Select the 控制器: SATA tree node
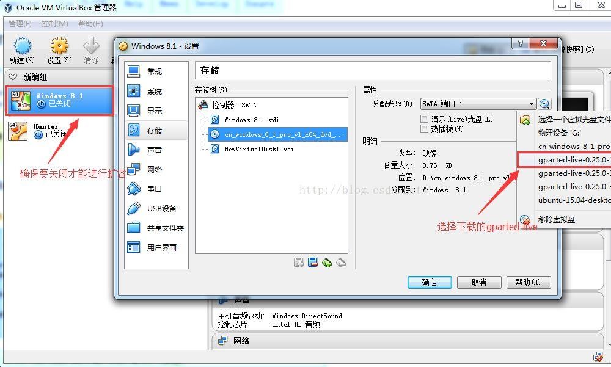The width and height of the screenshot is (611, 367). pyautogui.click(x=235, y=105)
